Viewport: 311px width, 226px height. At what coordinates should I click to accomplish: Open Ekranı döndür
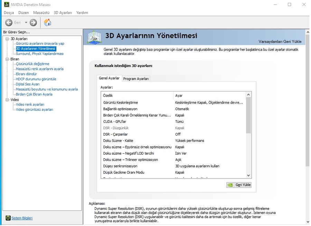coord(26,74)
